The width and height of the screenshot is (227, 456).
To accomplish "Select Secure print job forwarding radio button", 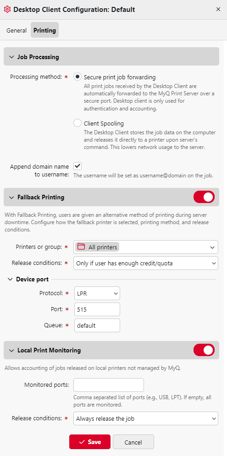I will pos(78,77).
